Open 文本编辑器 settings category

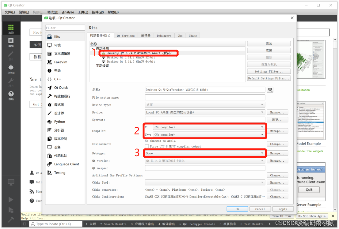click(65, 54)
